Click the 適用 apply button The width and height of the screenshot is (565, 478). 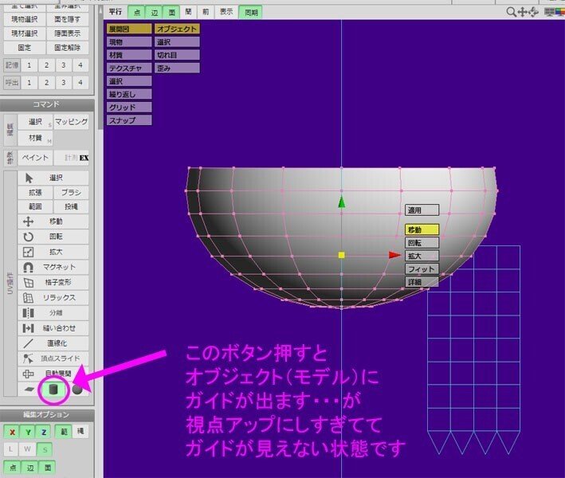pos(422,210)
